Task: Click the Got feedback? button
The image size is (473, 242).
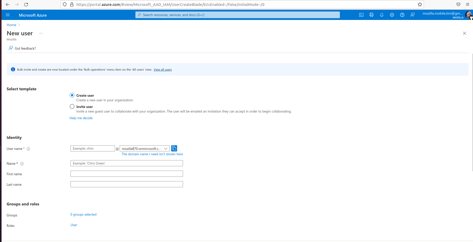Action: tap(22, 48)
